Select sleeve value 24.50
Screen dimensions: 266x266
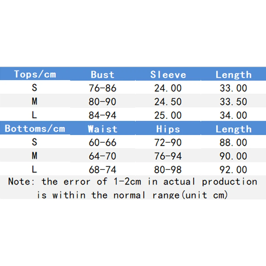168,102
